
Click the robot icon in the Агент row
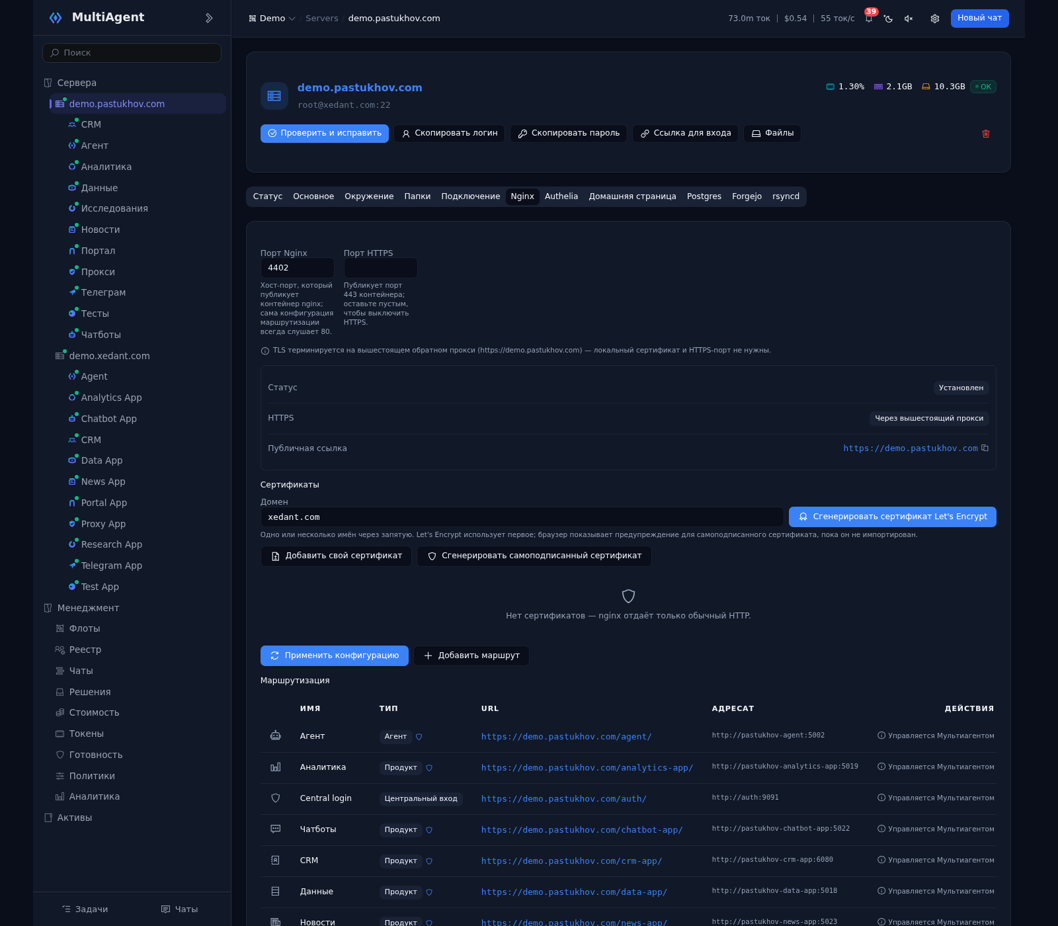click(276, 736)
